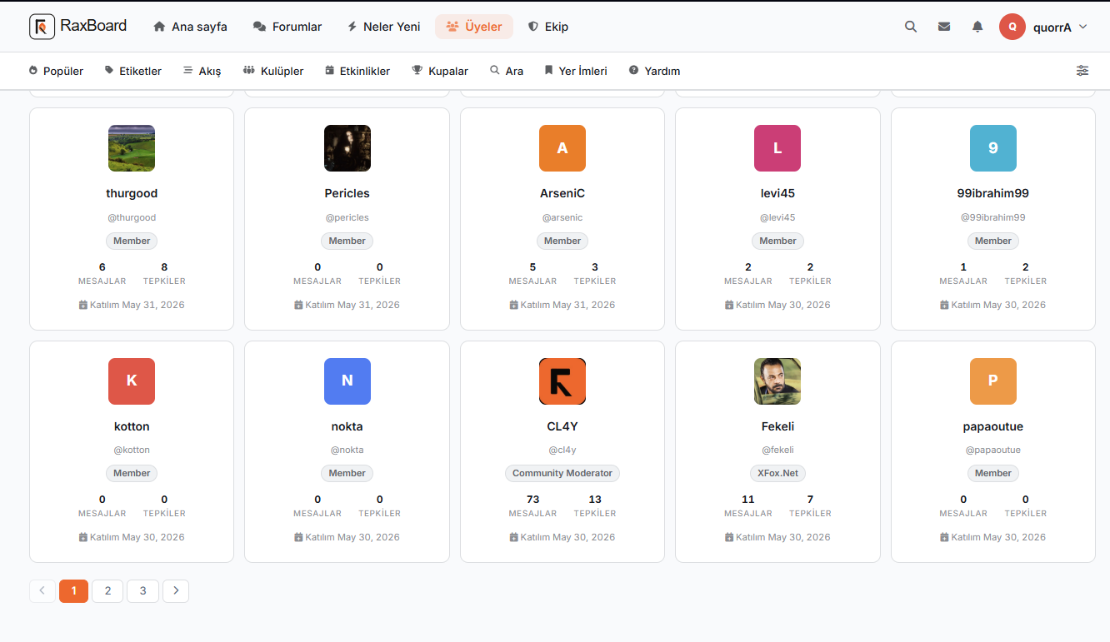Click Fekeli's avatar photo
This screenshot has width=1110, height=642.
coord(777,381)
